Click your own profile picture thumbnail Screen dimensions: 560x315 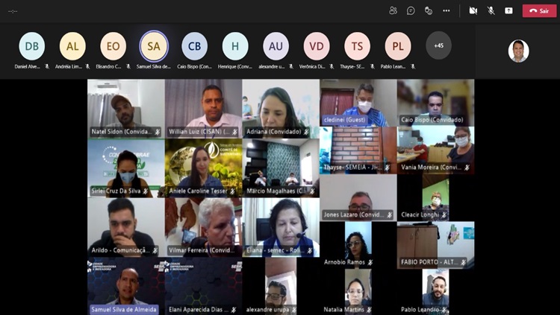click(x=518, y=51)
